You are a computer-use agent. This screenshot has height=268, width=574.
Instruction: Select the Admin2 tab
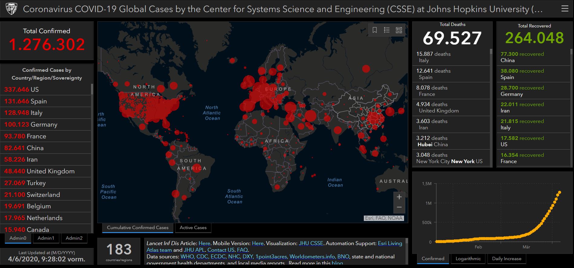(74, 238)
